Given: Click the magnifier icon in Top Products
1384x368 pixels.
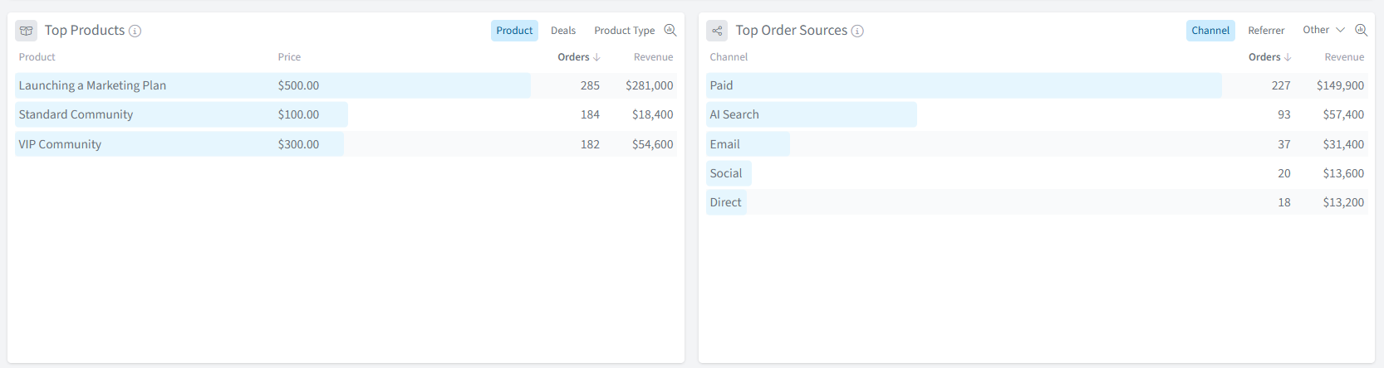Looking at the screenshot, I should pyautogui.click(x=670, y=30).
